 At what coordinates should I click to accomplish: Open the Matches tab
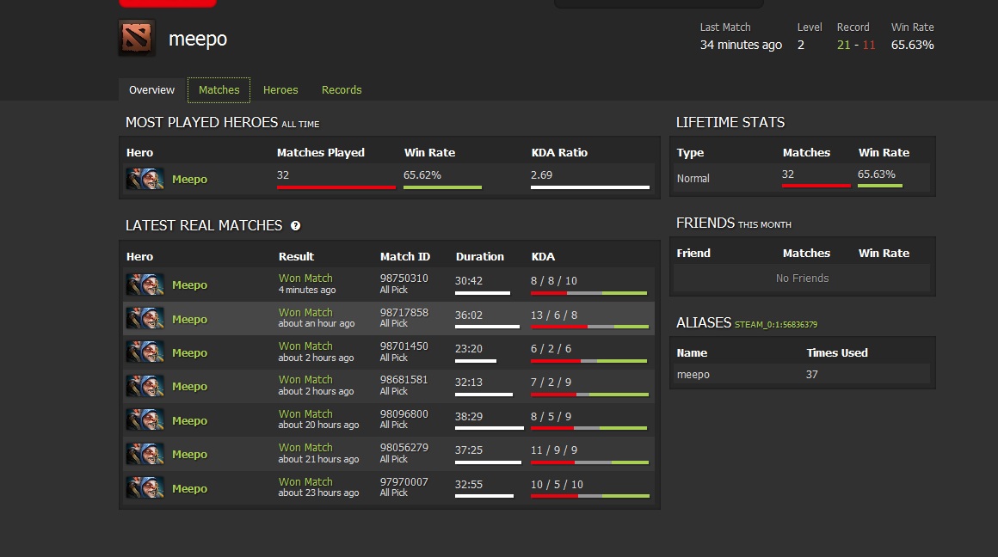click(219, 89)
